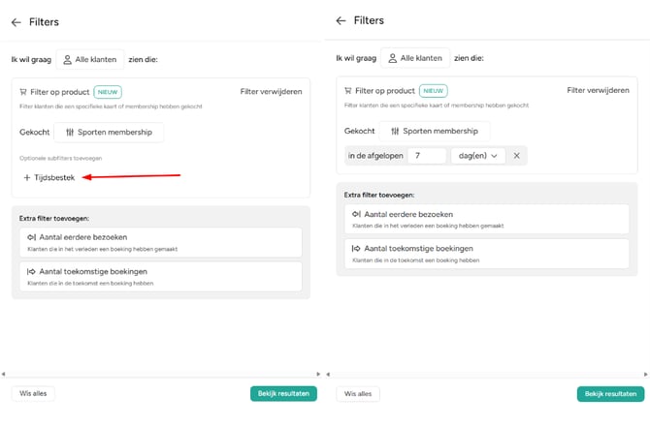Open Sporten membership selector in the right panel
Screen dimensions: 650x426
pyautogui.click(x=435, y=131)
